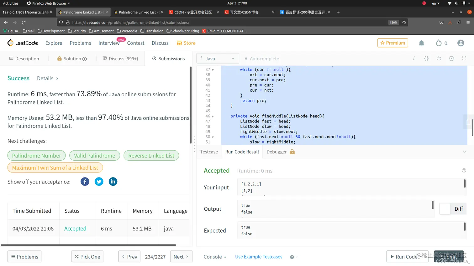Switch to Solution tab
Screen dimensions: 474x266
72,58
